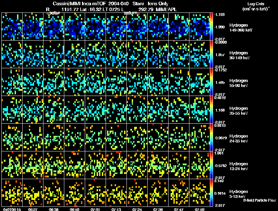
Task: Select the 5-13 keV panel at 07:47
Action: (179, 193)
